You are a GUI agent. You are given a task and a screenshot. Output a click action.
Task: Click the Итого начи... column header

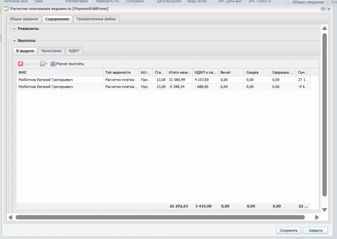coord(179,72)
